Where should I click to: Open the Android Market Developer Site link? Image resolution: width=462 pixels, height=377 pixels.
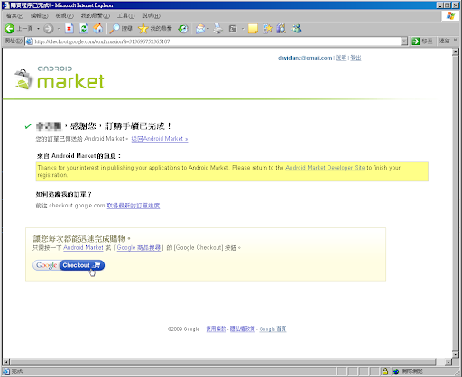(325, 168)
